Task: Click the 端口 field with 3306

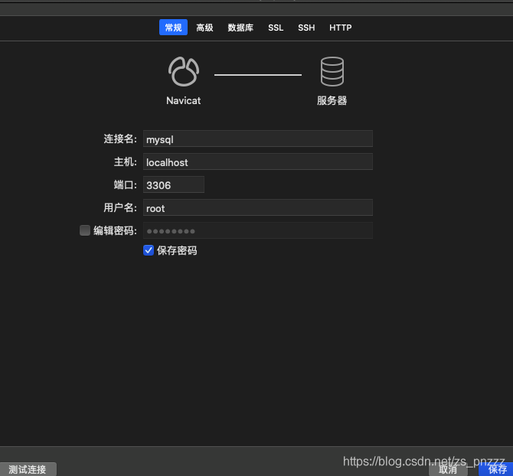Action: click(174, 184)
